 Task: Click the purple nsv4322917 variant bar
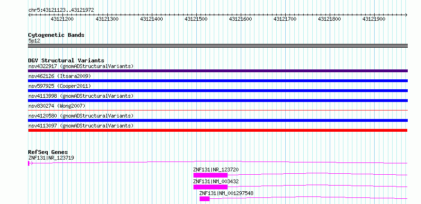coord(218,71)
